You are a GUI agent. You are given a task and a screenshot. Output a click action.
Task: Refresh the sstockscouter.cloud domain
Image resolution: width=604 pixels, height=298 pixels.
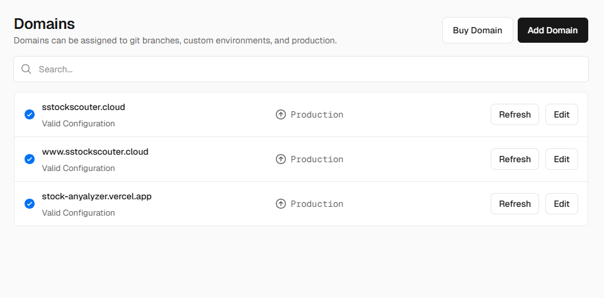click(x=515, y=114)
